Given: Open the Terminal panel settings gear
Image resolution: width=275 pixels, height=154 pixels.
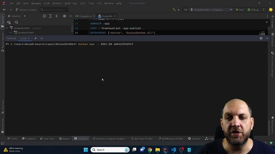Looking at the screenshot, I should (261, 38).
